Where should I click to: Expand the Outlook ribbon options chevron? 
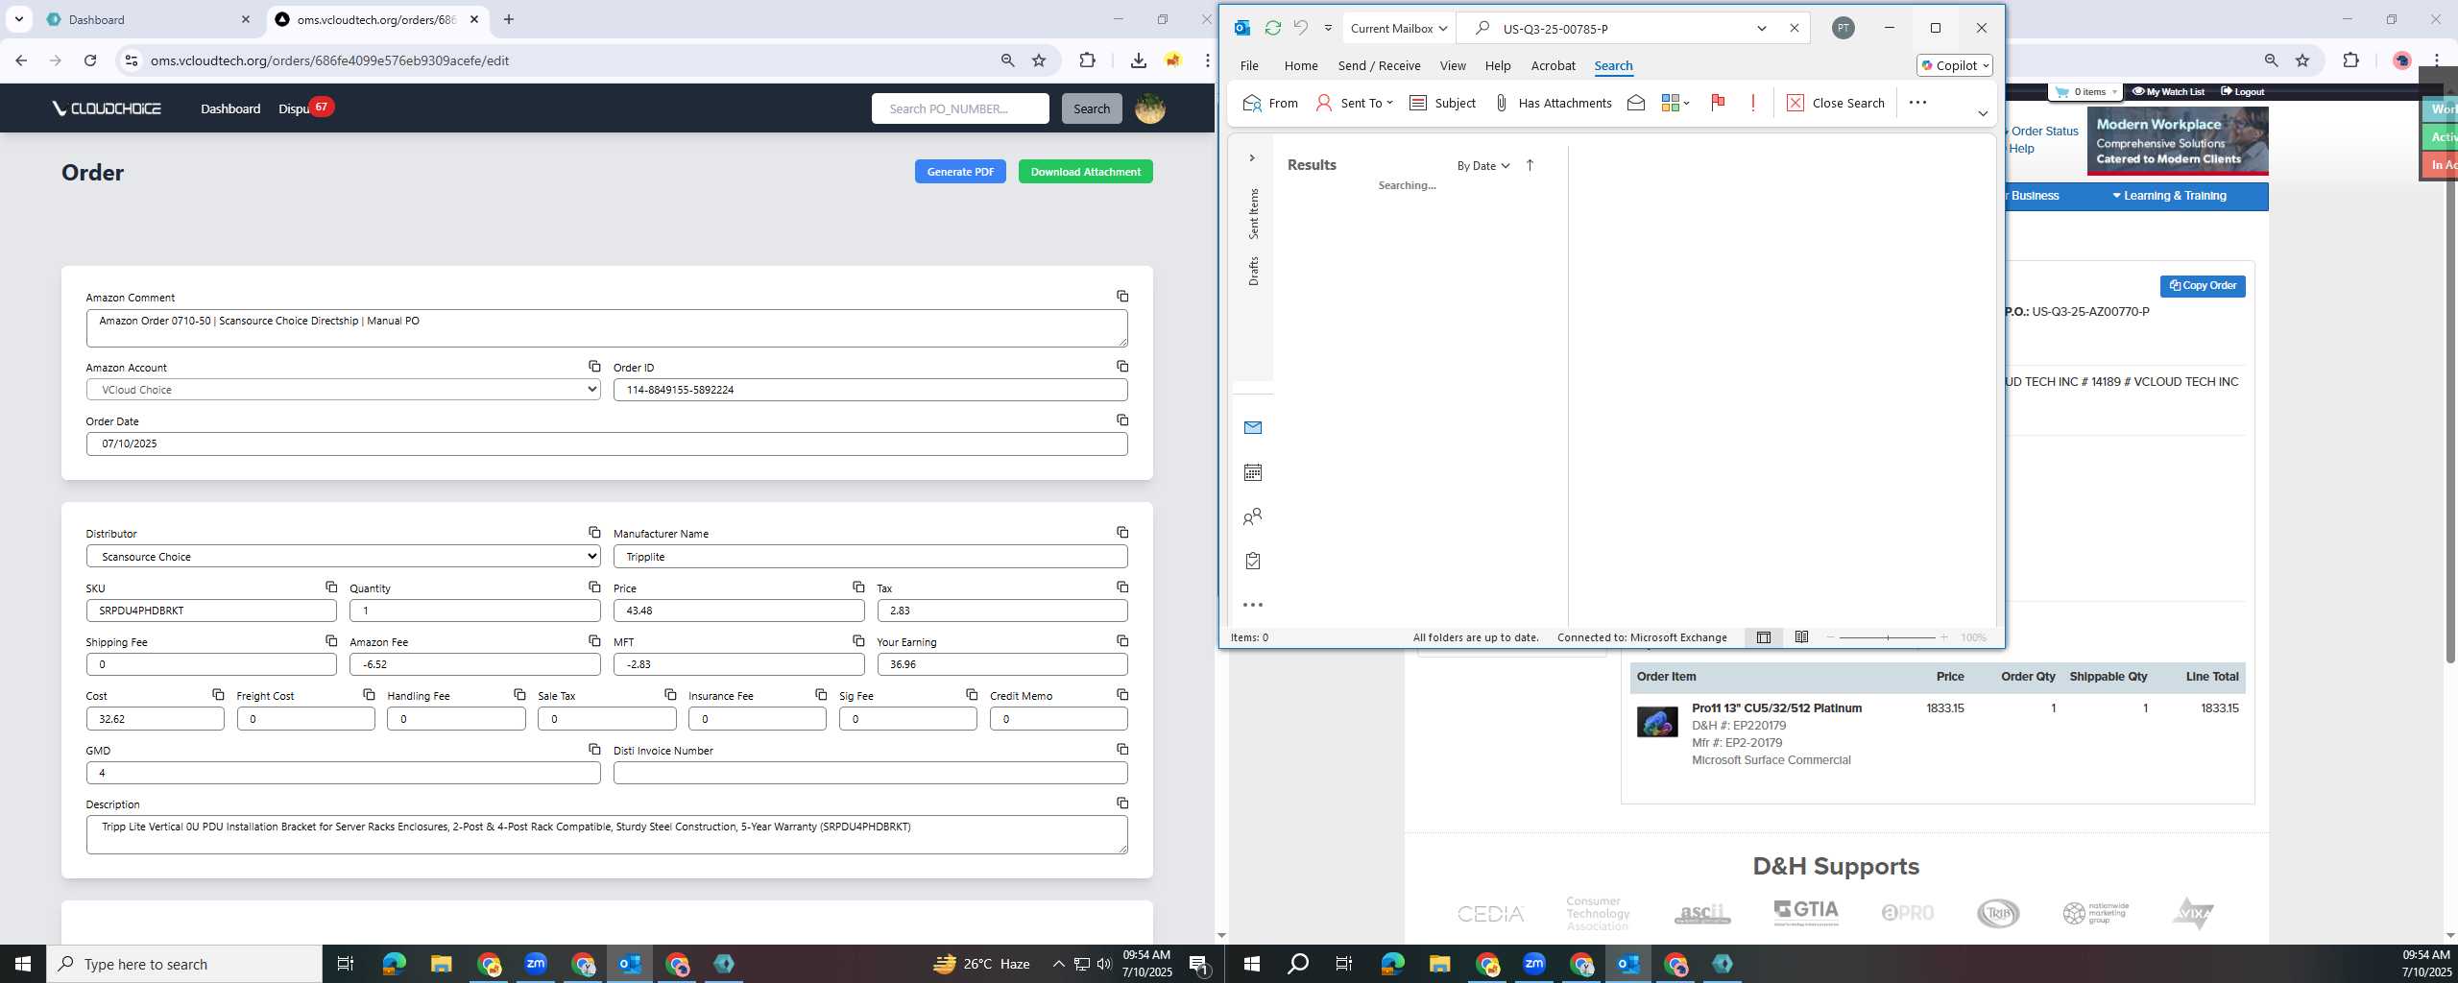pyautogui.click(x=1983, y=113)
